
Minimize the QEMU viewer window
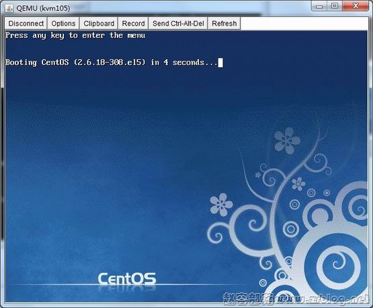pos(319,6)
